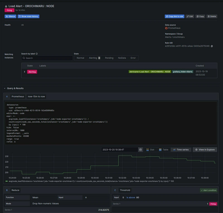Switch to the Table view tab
The width and height of the screenshot is (223, 213).
[x=164, y=150]
